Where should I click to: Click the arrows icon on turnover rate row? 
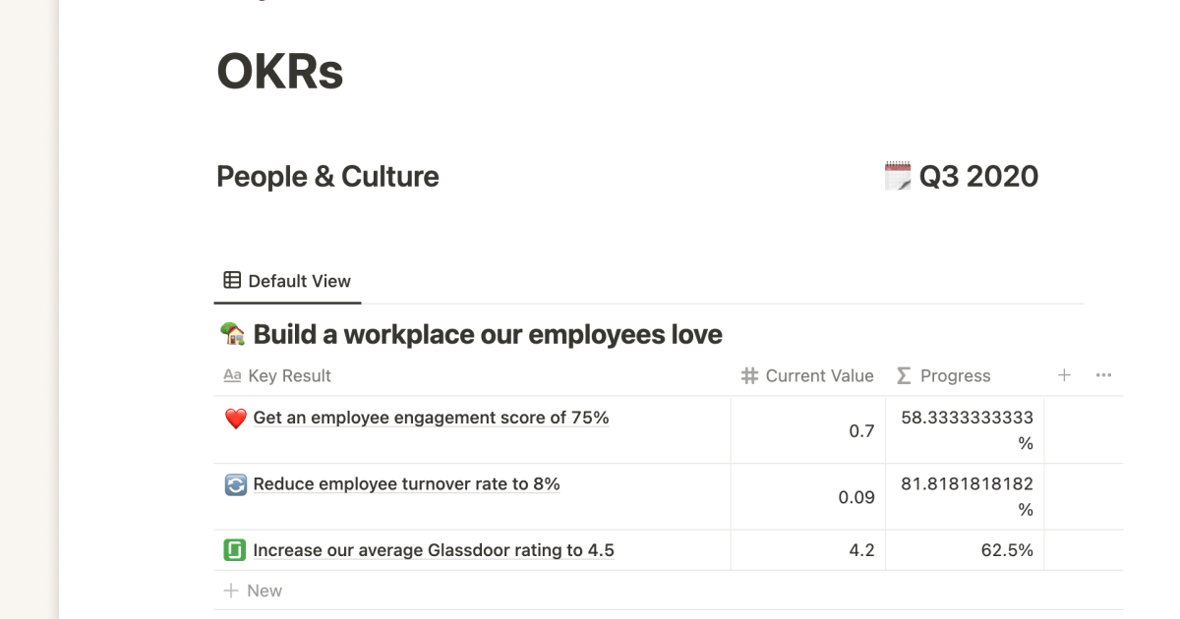coord(234,483)
